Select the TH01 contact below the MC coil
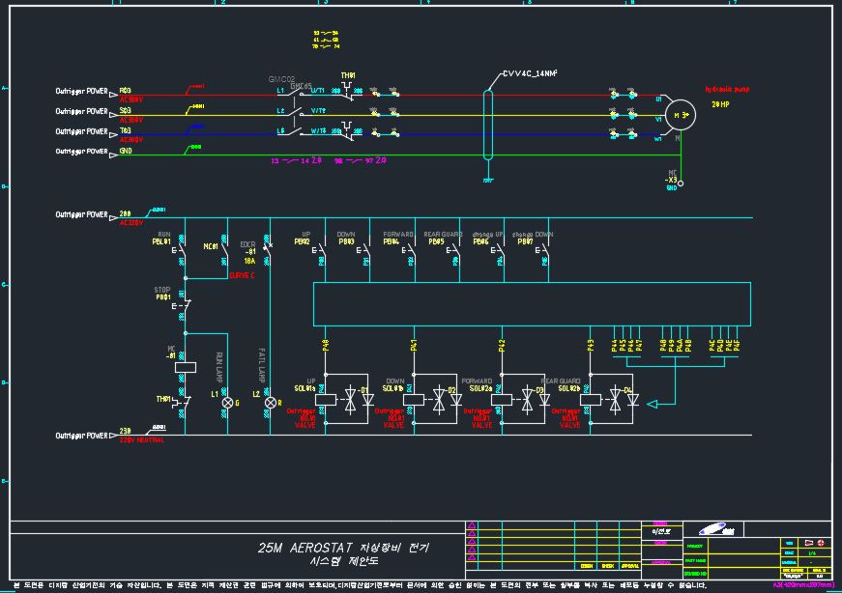 tap(183, 402)
